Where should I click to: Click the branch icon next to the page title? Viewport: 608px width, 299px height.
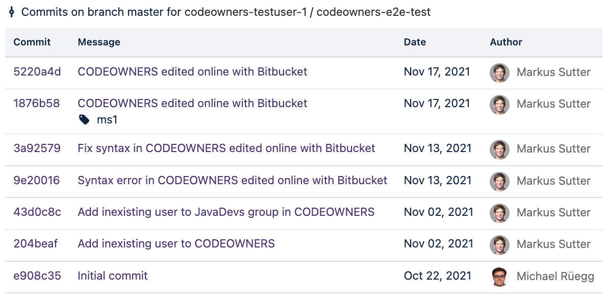[x=11, y=11]
